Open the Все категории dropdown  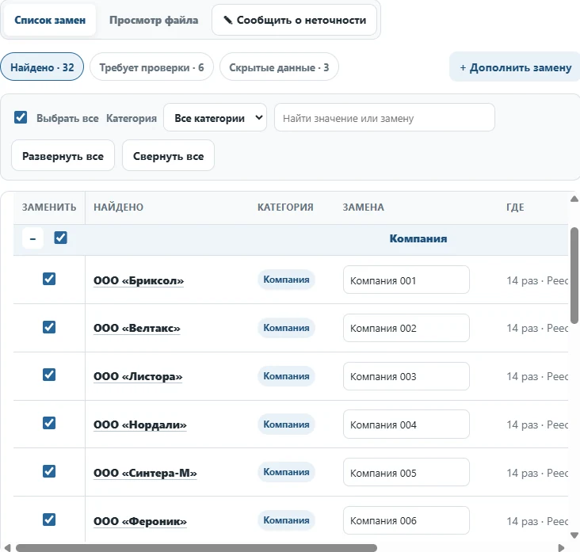(215, 117)
